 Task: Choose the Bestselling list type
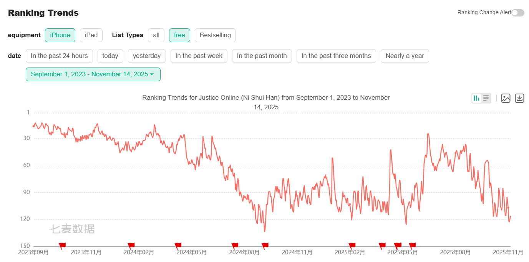pos(215,35)
